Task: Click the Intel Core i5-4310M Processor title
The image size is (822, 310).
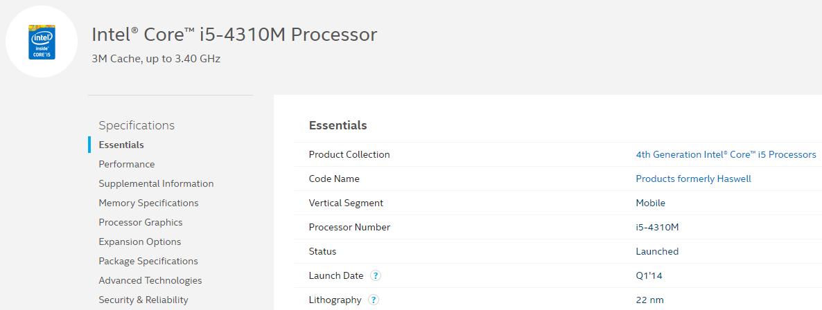Action: 234,35
